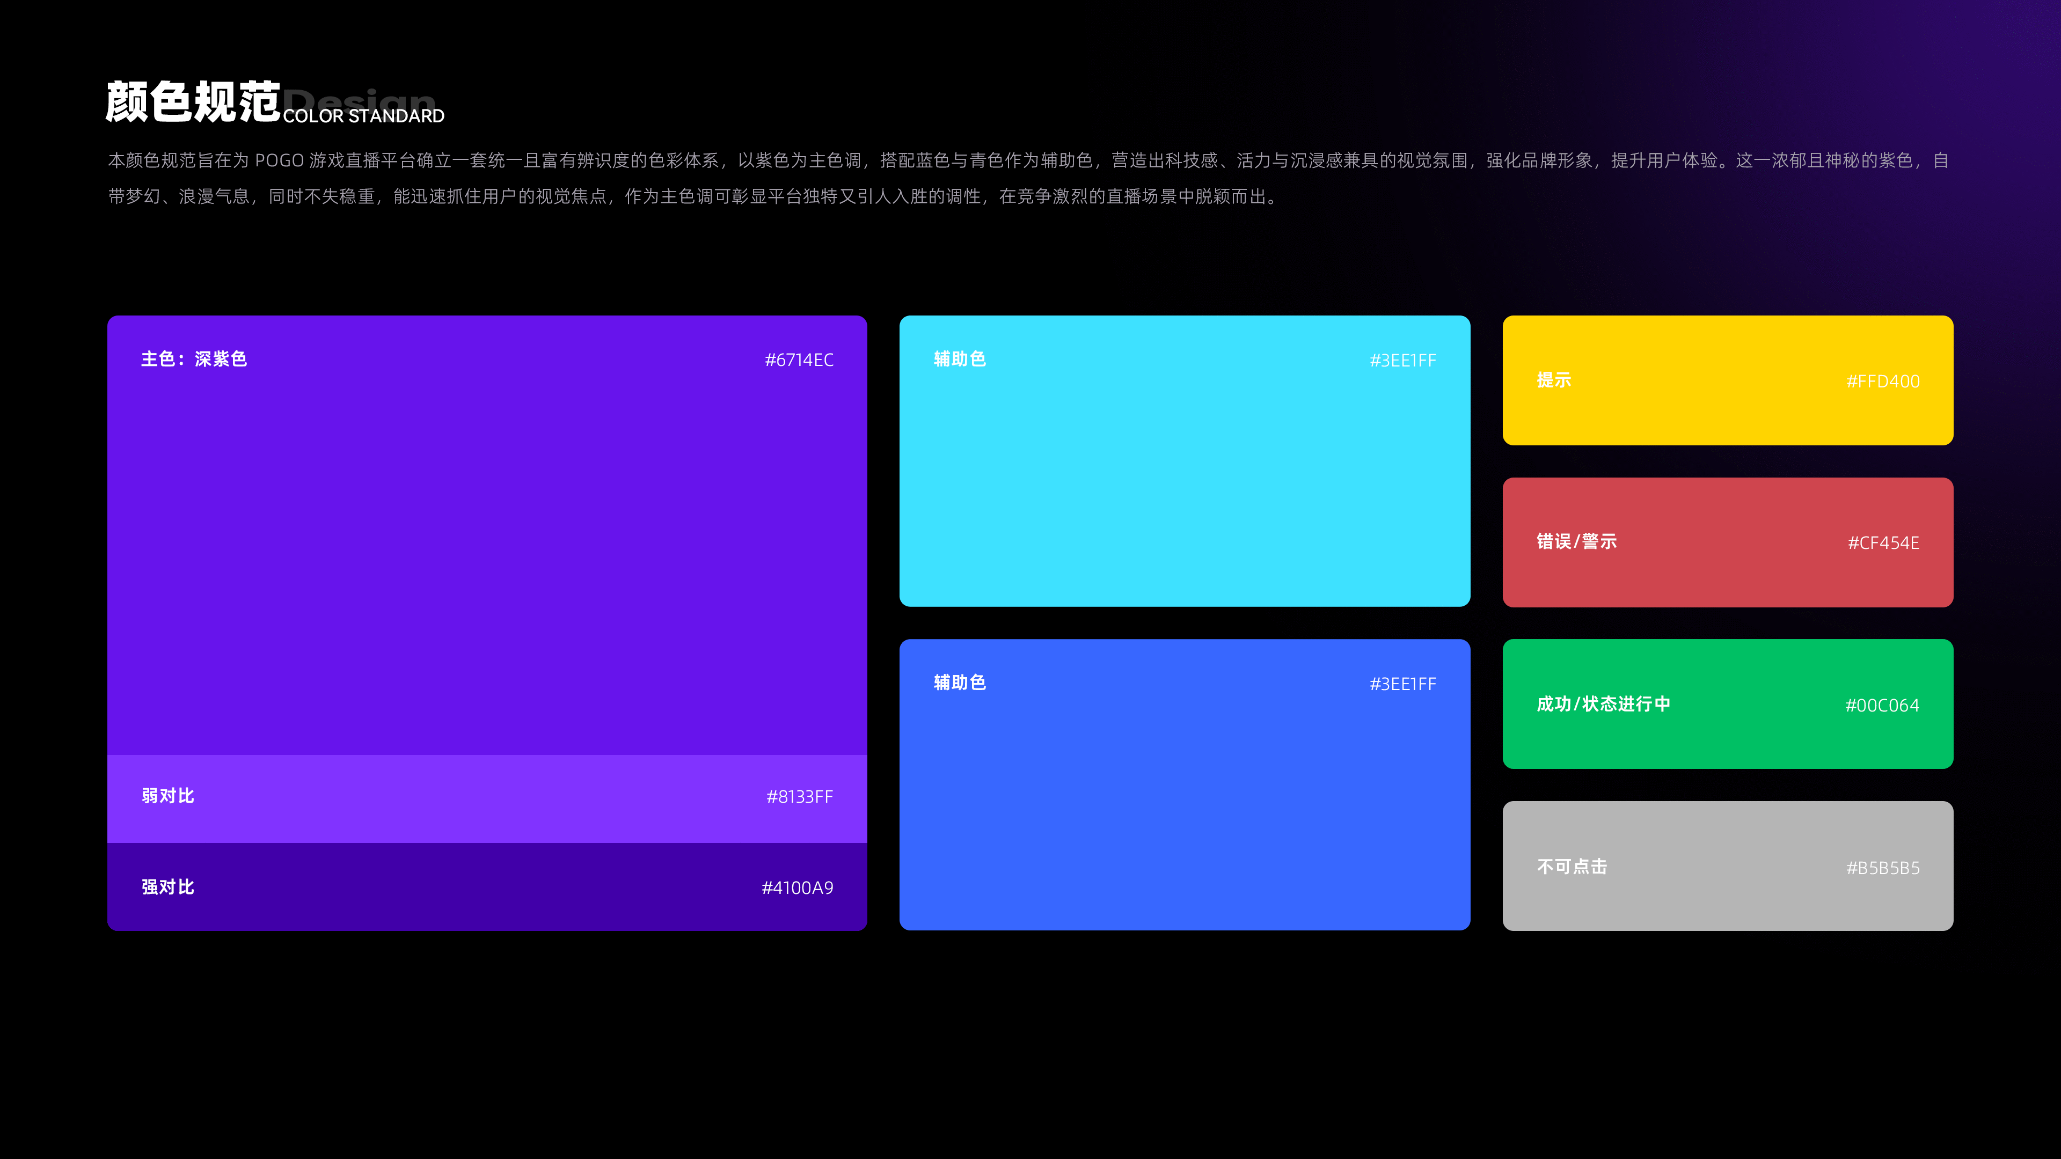Select the weak contrast #8133FF strip
The height and width of the screenshot is (1159, 2061).
click(486, 798)
